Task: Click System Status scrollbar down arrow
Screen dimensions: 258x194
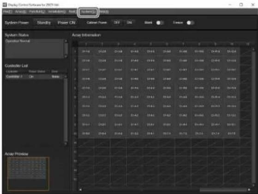Action: (x=66, y=56)
